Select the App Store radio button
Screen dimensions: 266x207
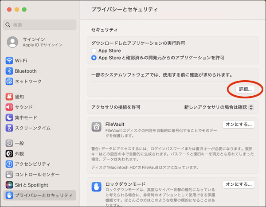(x=94, y=51)
